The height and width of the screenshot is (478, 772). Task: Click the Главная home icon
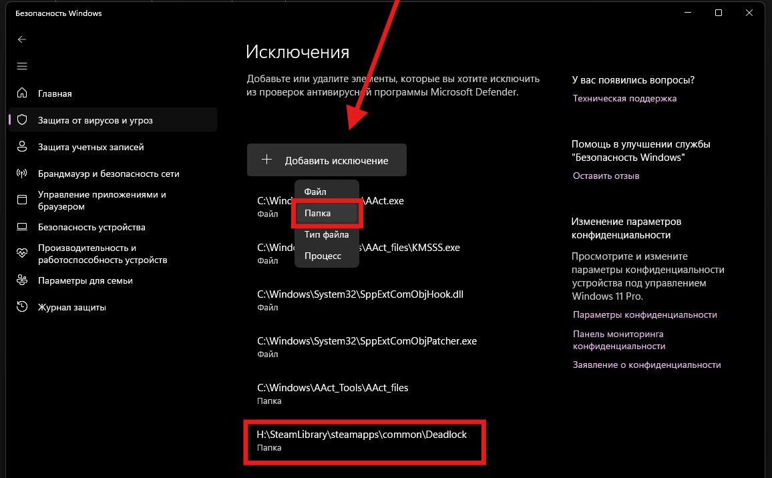(21, 93)
